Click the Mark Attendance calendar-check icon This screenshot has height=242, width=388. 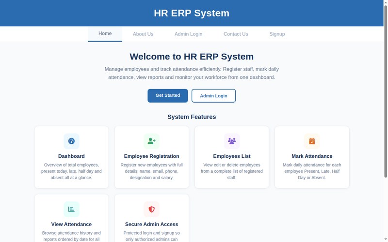coord(312,141)
